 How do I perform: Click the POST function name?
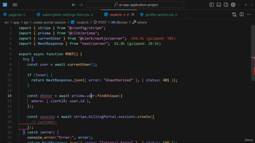pyautogui.click(x=69, y=54)
